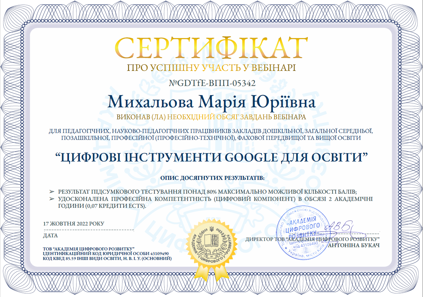
Task: Click ТОВ “АКАДЕМІЯ ЦИФРОВОГО РОЗВИТКУ” footer line
Action: [x=89, y=250]
